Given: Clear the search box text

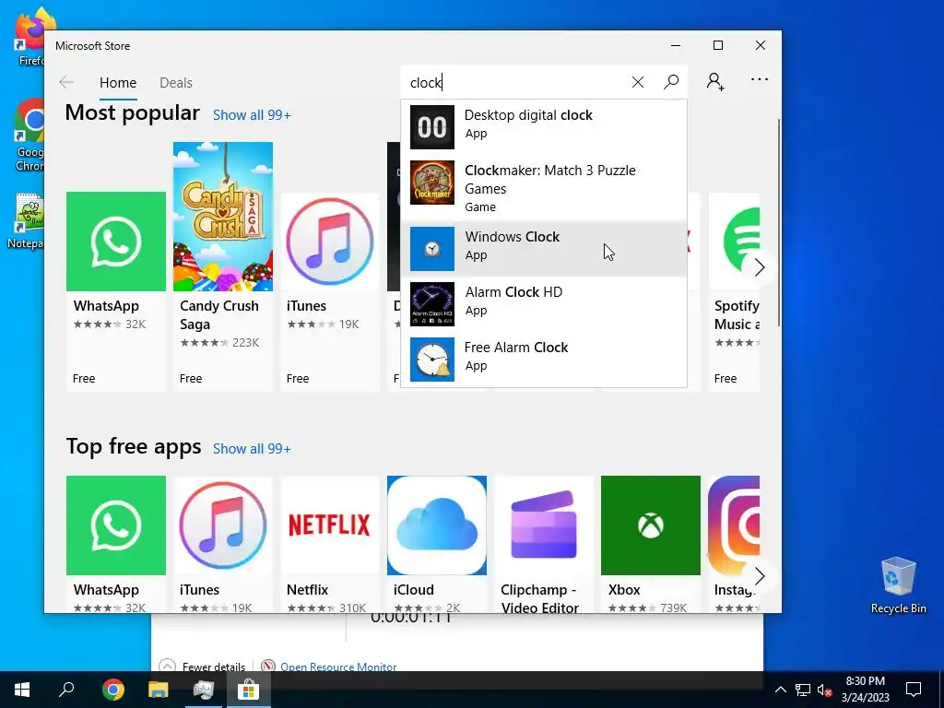Looking at the screenshot, I should click(638, 82).
